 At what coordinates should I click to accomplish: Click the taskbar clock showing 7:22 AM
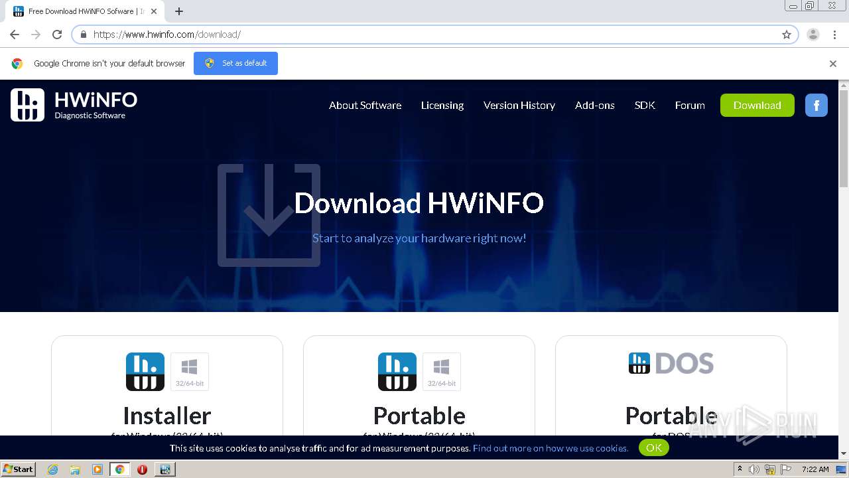click(815, 469)
